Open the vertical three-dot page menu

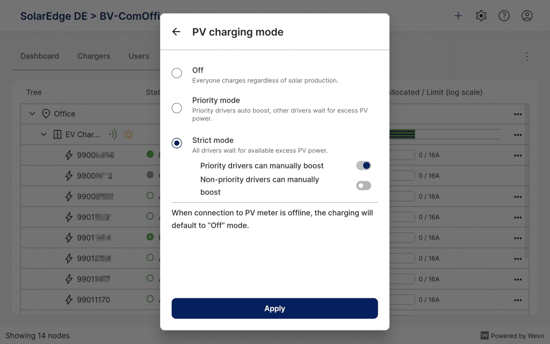click(527, 56)
